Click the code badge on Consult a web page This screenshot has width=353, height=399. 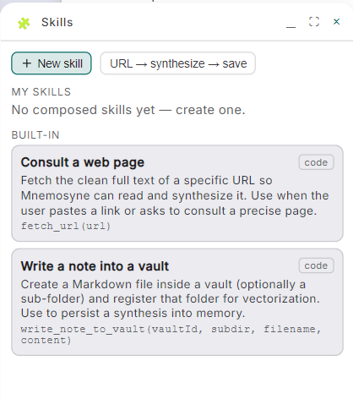point(316,162)
